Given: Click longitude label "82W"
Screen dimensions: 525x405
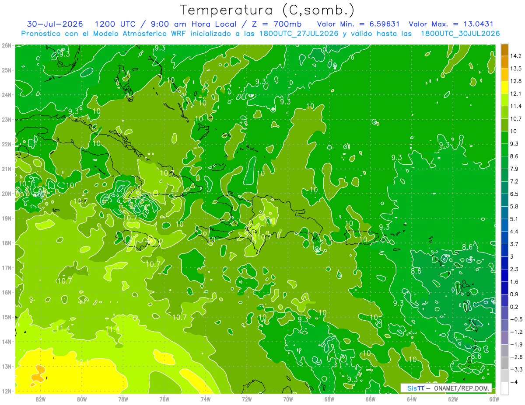Looking at the screenshot, I should 41,399.
